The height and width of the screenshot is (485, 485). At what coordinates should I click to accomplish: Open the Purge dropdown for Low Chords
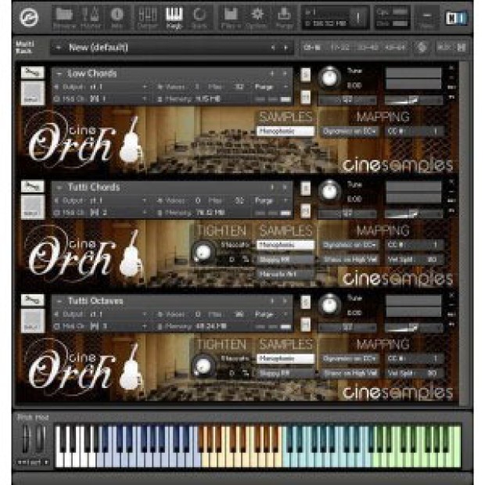(x=271, y=87)
